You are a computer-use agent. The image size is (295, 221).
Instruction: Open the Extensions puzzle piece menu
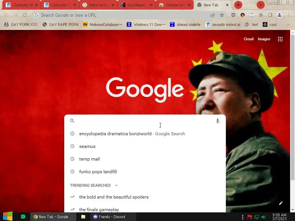click(261, 15)
